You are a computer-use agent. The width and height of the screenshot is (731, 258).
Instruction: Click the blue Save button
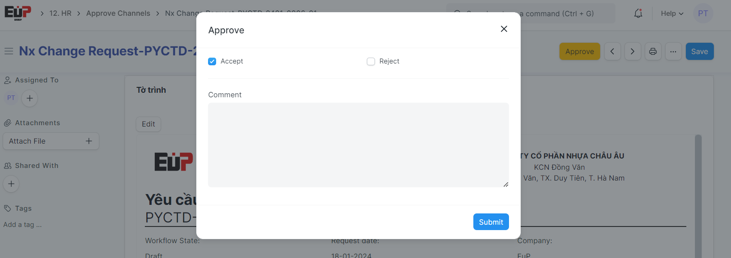(x=699, y=51)
